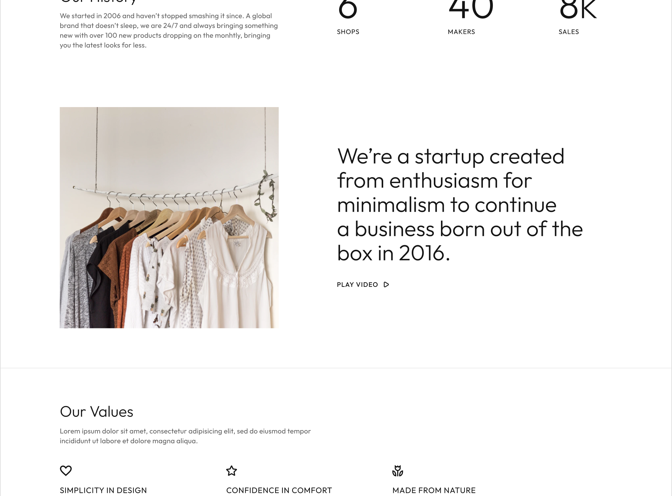Select the Made from Nature title
Viewport: 672px width, 496px height.
click(x=434, y=490)
